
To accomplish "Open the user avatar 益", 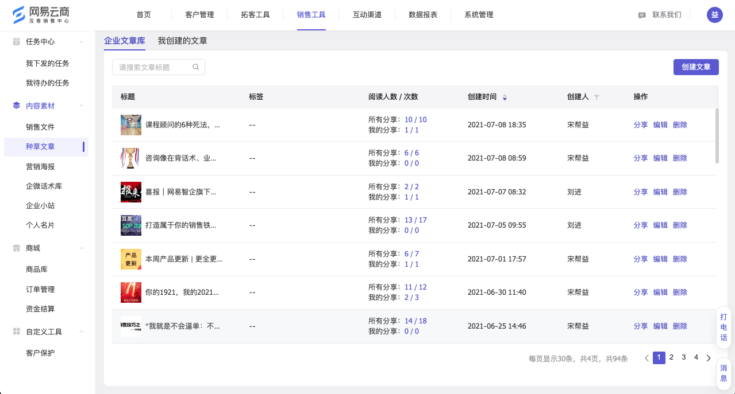I will click(714, 15).
